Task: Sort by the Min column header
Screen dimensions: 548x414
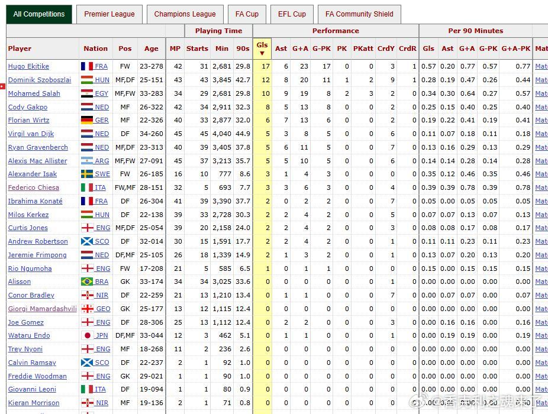Action: (222, 48)
